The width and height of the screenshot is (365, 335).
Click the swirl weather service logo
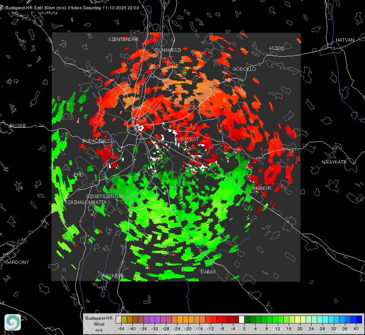(x=13, y=322)
